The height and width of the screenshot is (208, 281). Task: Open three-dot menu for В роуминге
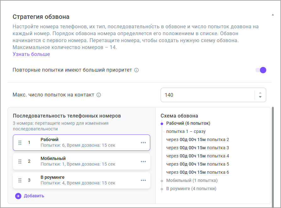(x=143, y=180)
